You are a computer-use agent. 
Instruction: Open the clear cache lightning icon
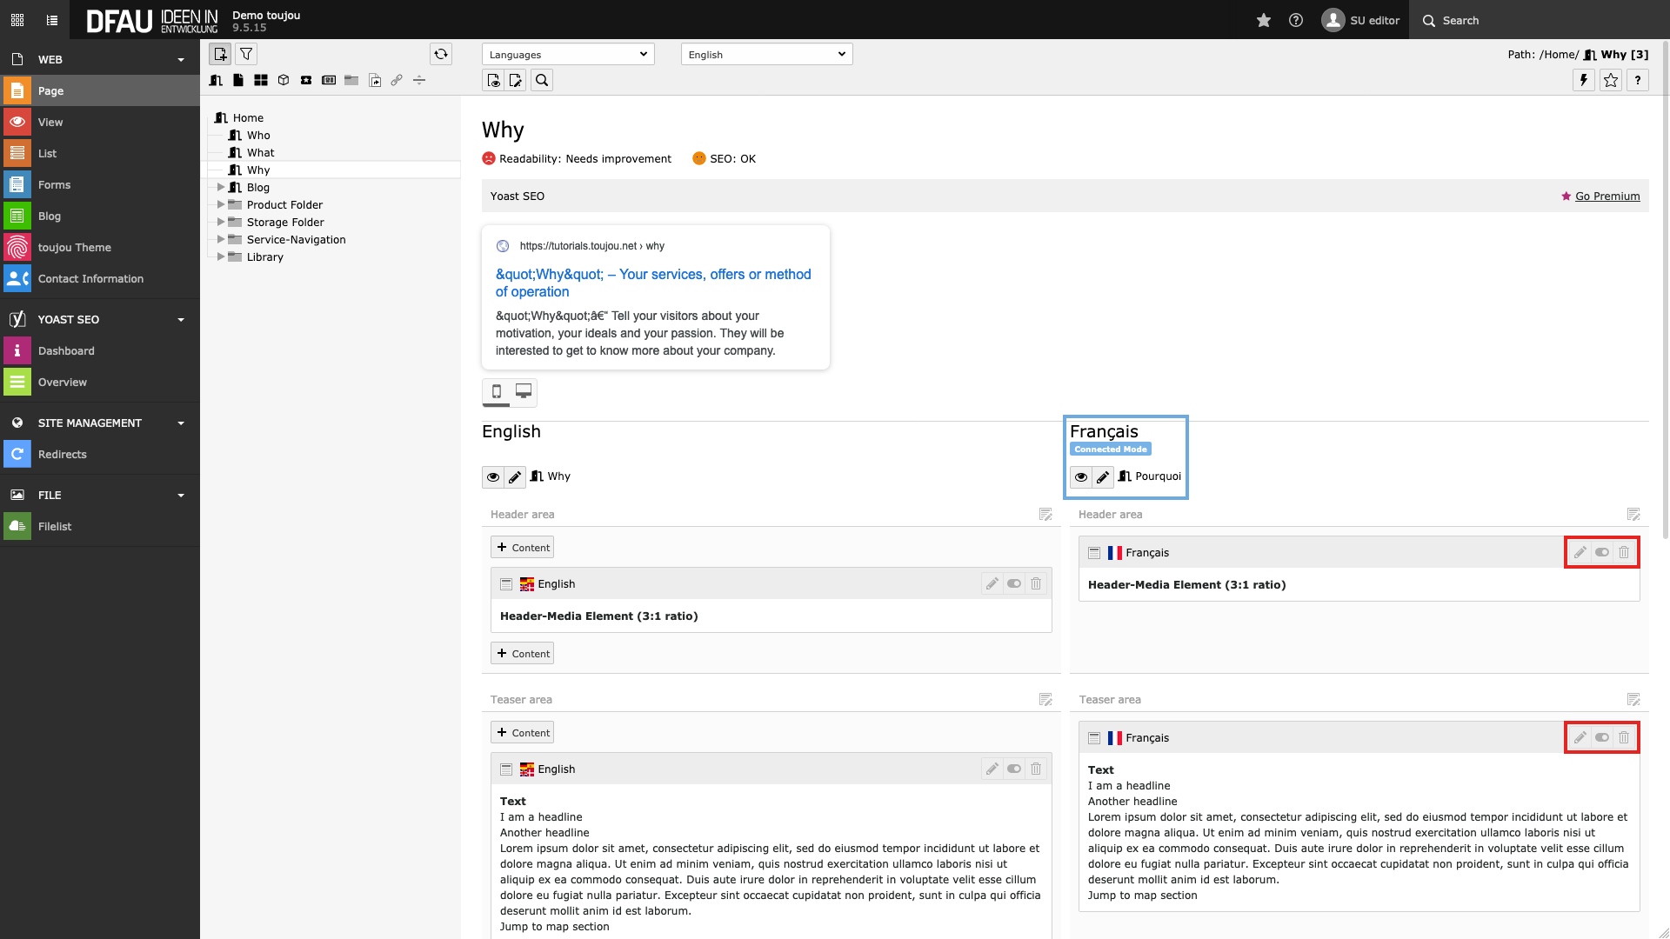coord(1584,80)
